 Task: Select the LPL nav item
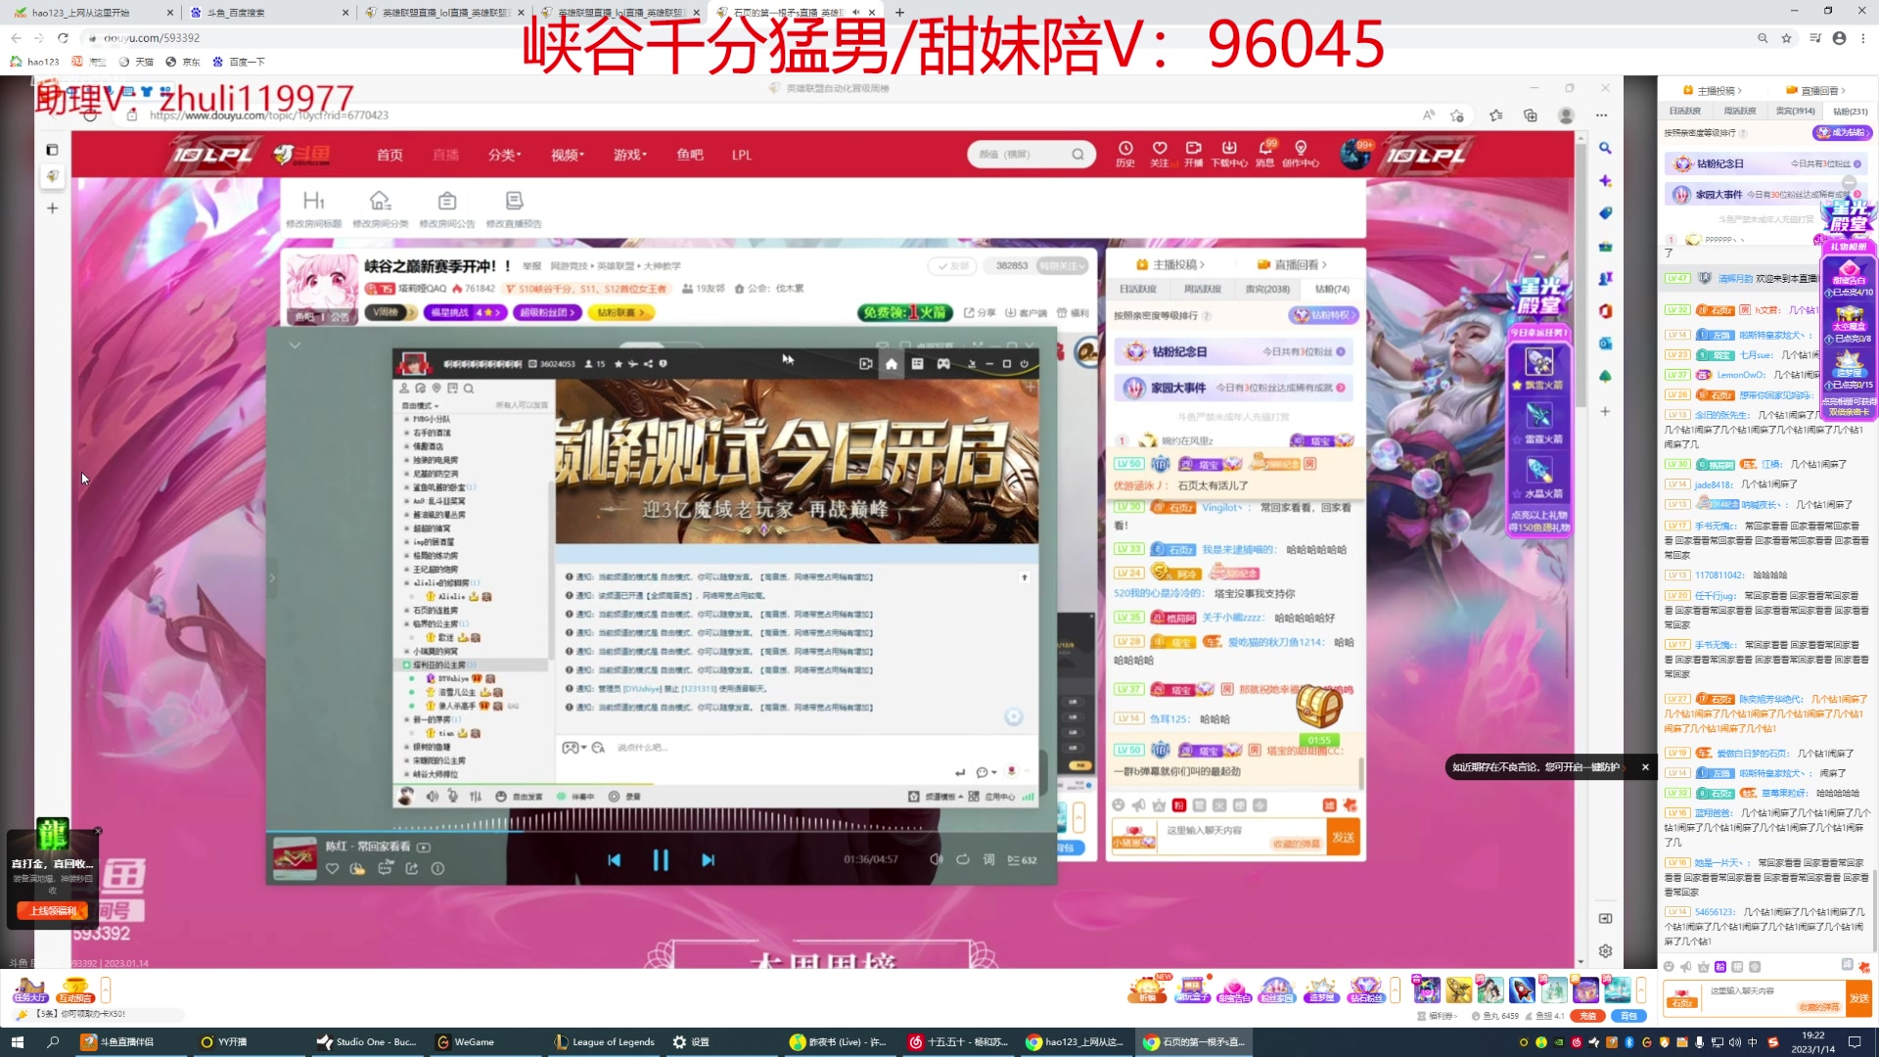click(742, 155)
